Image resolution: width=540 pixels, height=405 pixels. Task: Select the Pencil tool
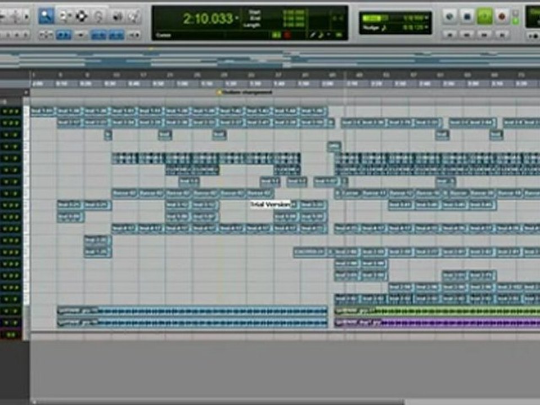[134, 16]
